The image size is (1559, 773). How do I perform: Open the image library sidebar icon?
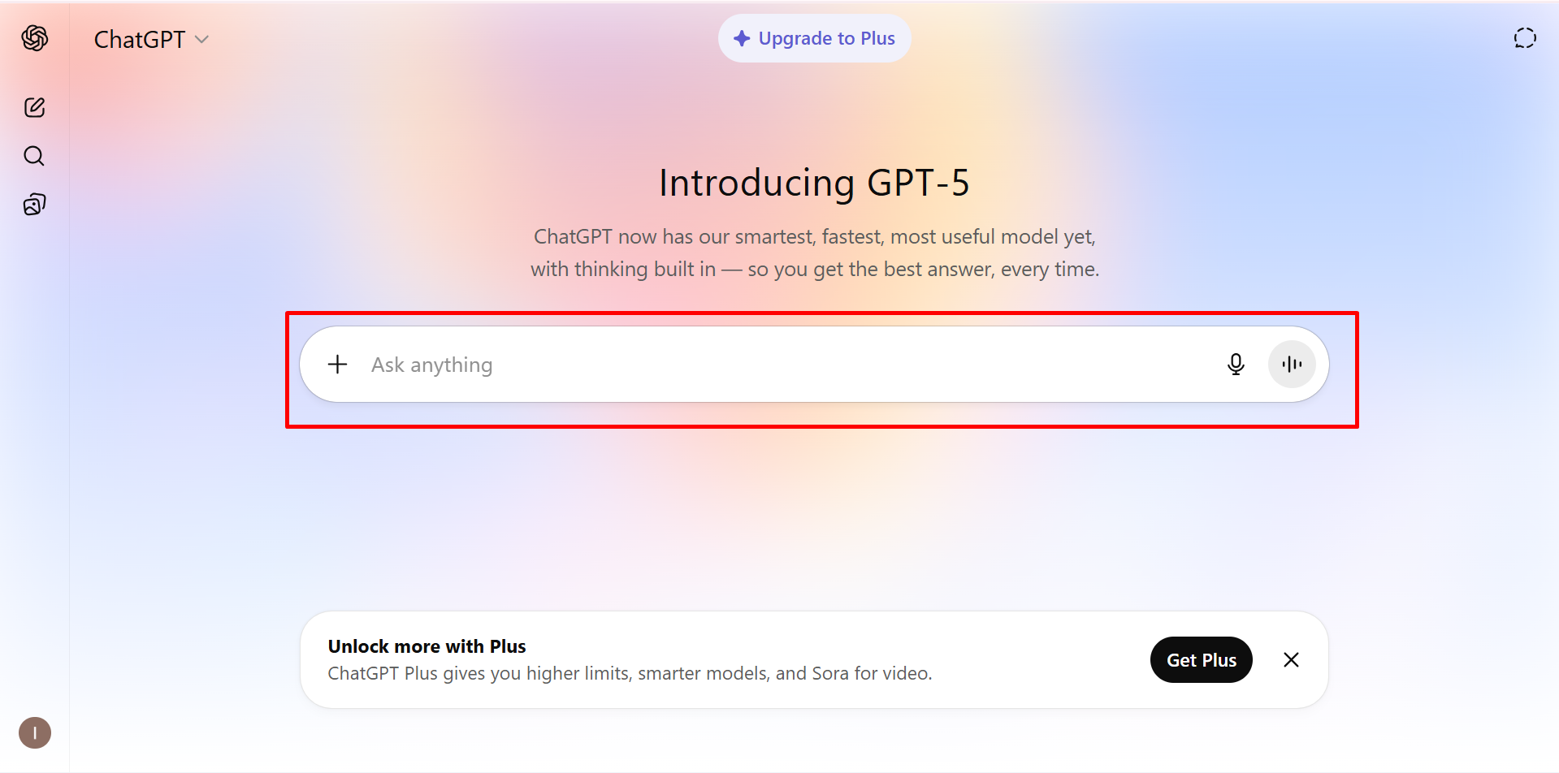[x=34, y=205]
